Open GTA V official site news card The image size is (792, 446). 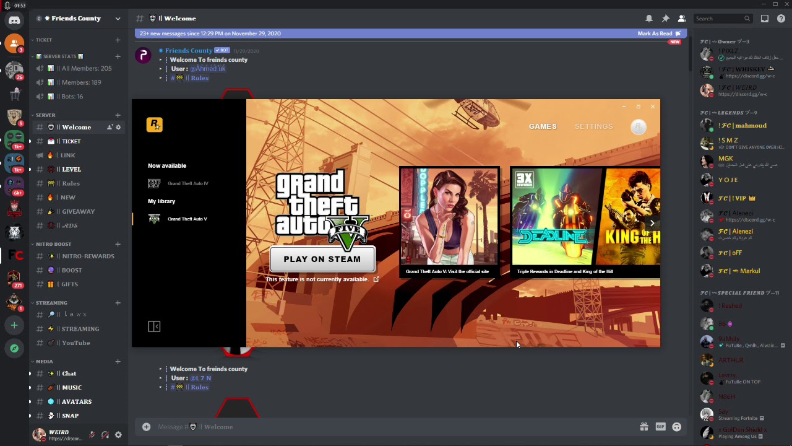pyautogui.click(x=449, y=222)
